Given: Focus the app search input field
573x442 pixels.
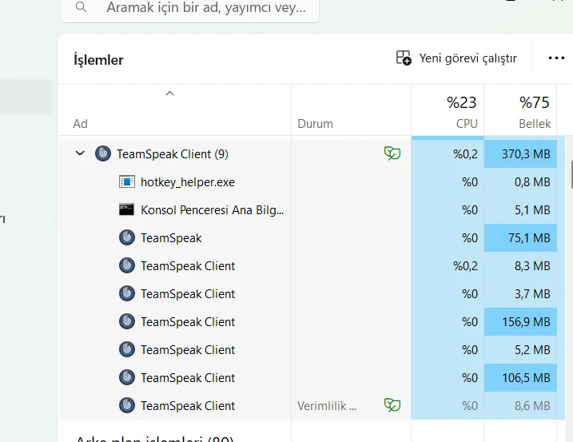Looking at the screenshot, I should pos(189,9).
